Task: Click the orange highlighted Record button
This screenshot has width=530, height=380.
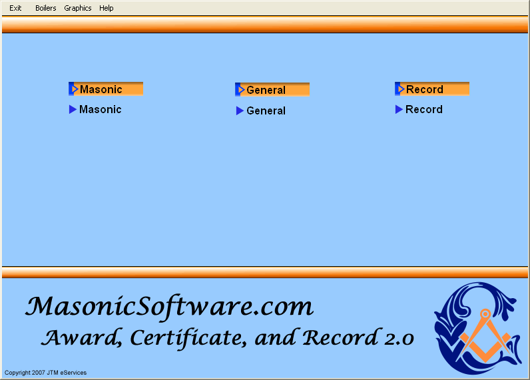Action: [432, 89]
